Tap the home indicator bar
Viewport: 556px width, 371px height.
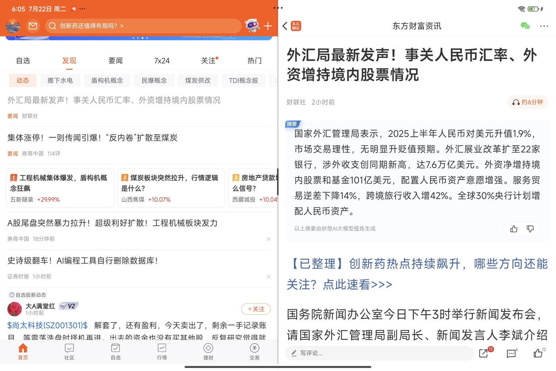coord(278,367)
